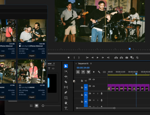Viewport: 150px width, 115px height.
Task: Go to In point
Action: (87, 57)
